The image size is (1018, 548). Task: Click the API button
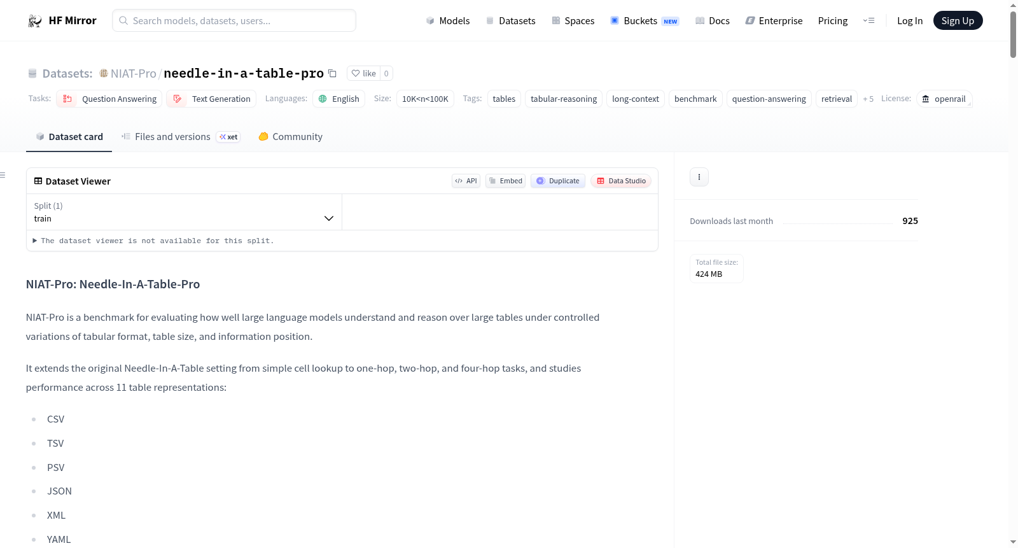click(x=466, y=181)
